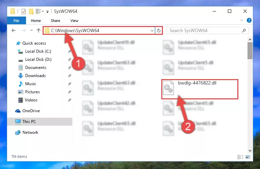The image size is (260, 169).
Task: Click the pin icon beside Local Disk (D:)
Action: [x=69, y=59]
